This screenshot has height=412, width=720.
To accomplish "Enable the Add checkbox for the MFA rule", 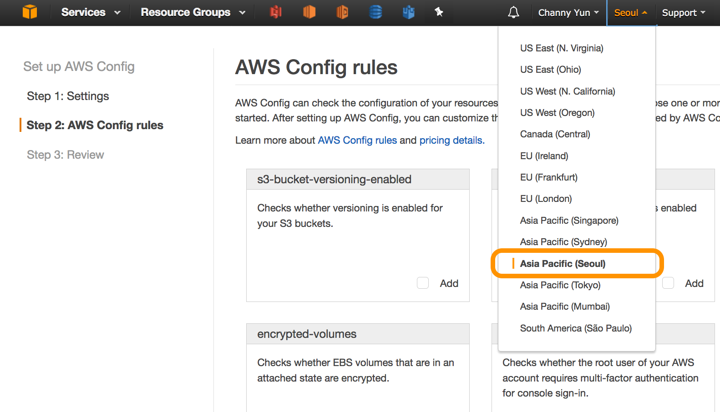I will click(x=668, y=283).
